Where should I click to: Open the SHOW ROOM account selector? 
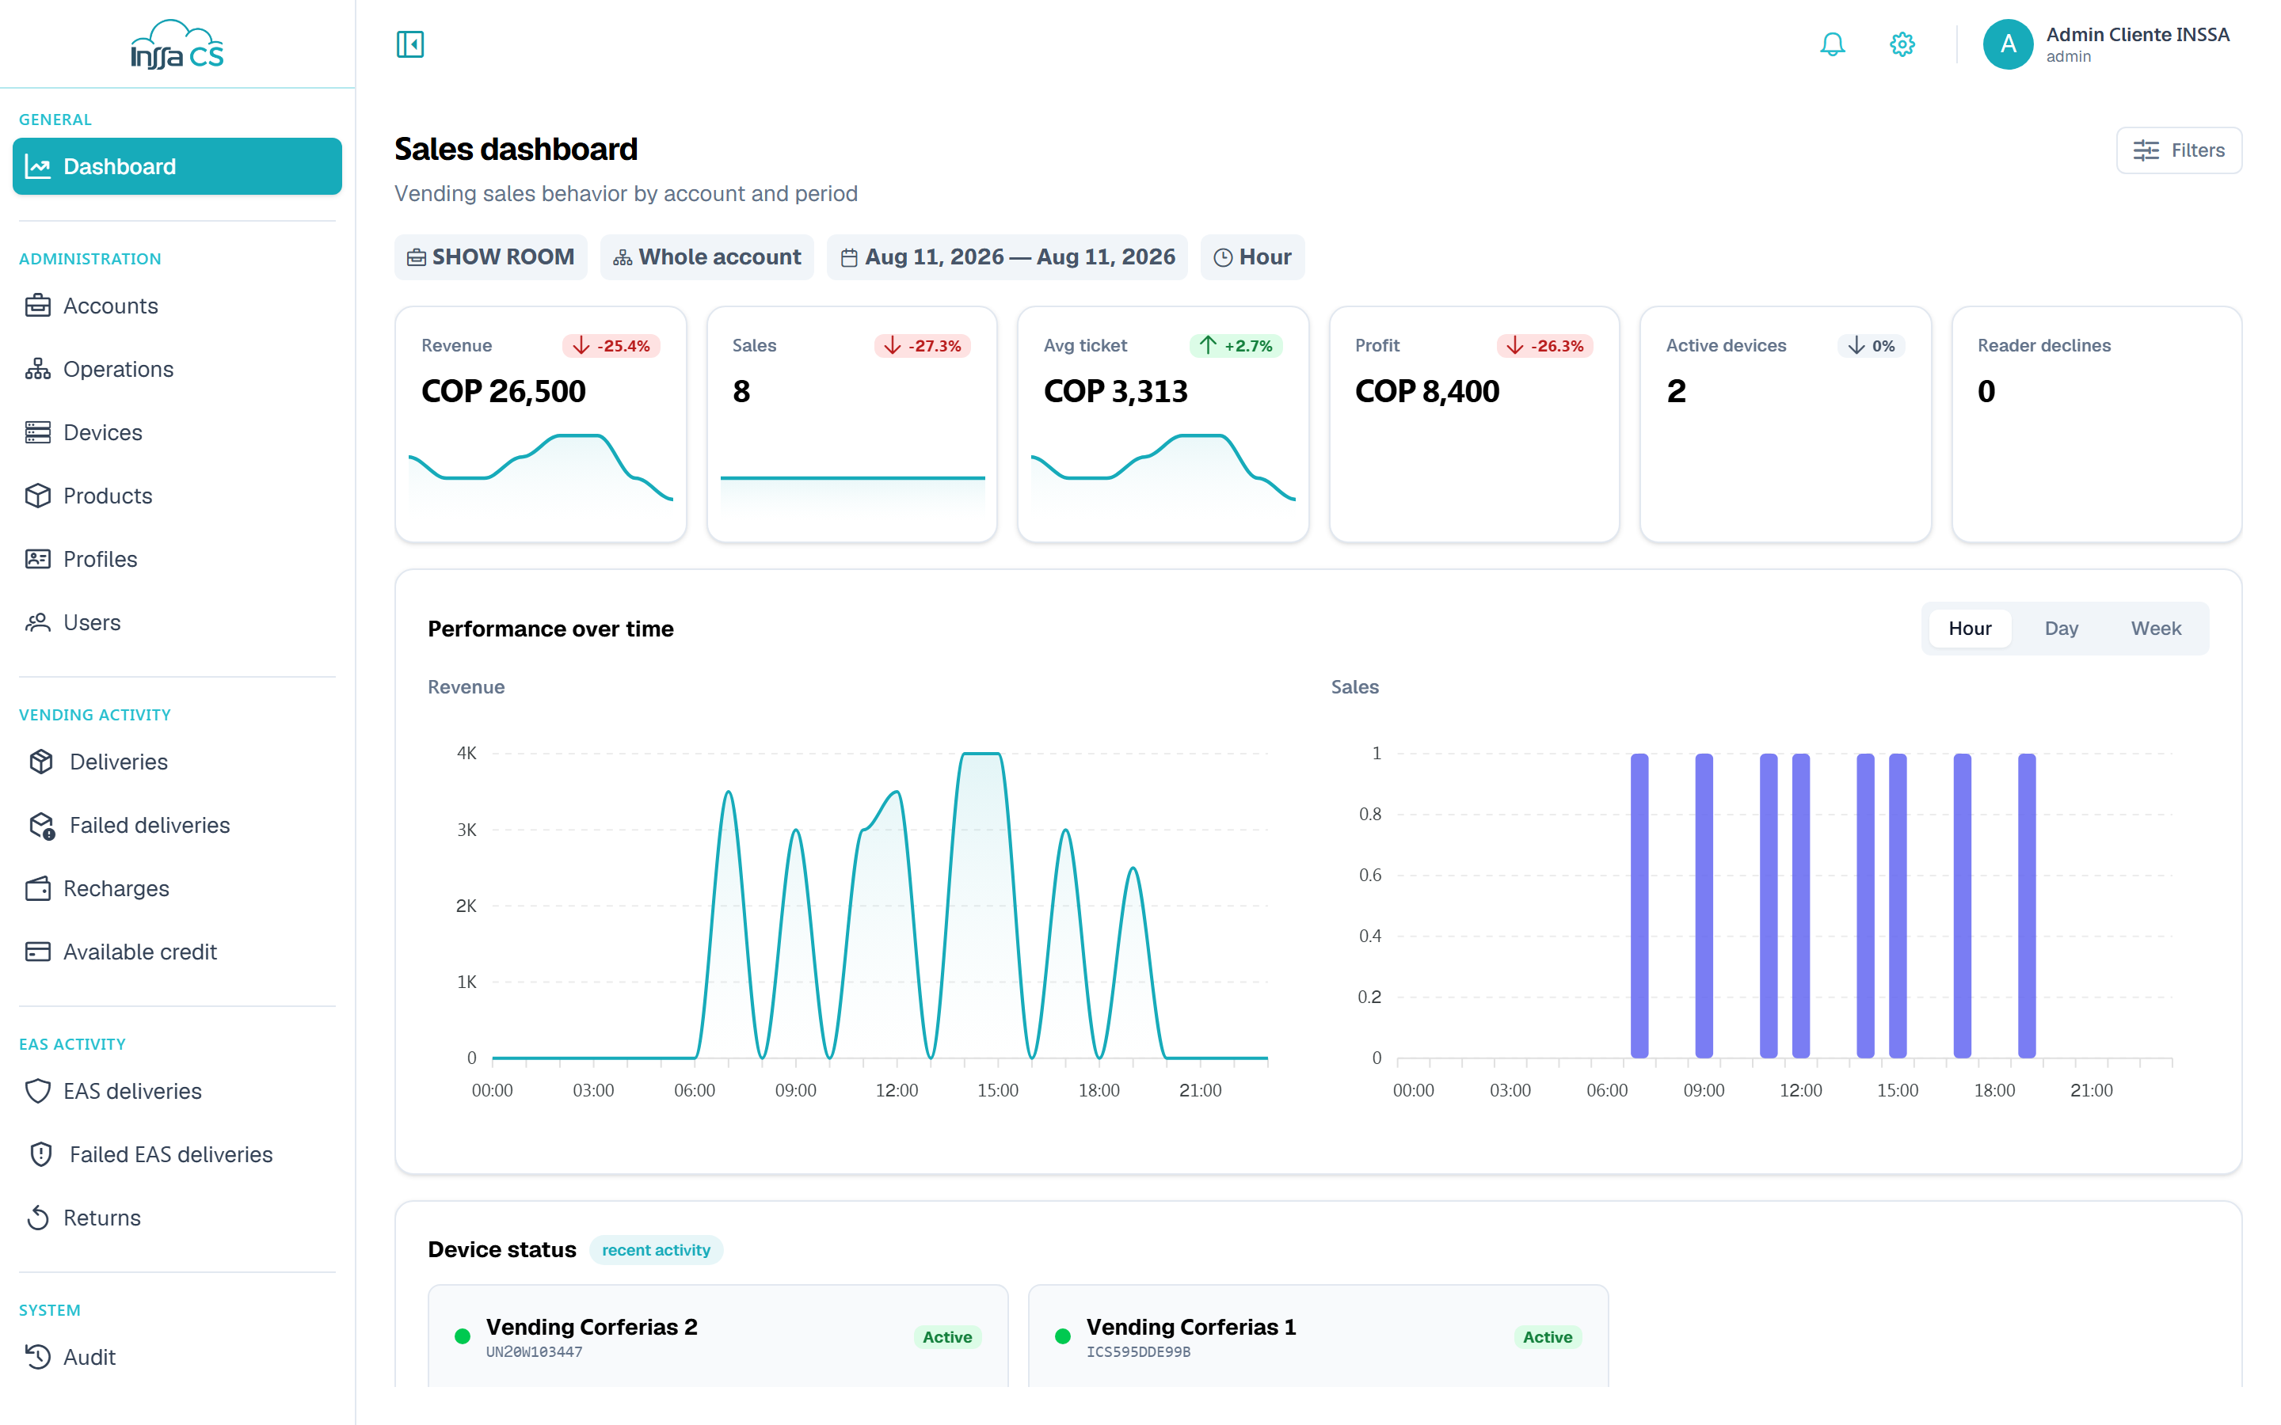490,257
